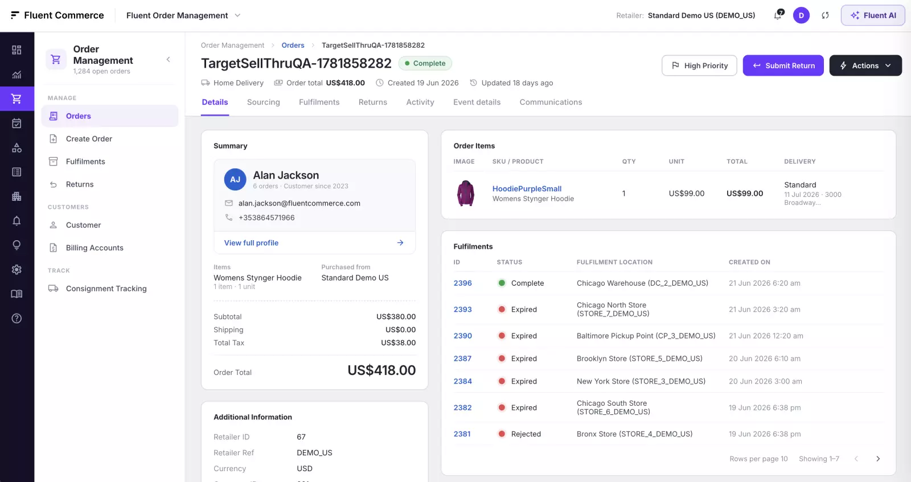Click the Submit Return button
The image size is (911, 482).
[x=783, y=65]
